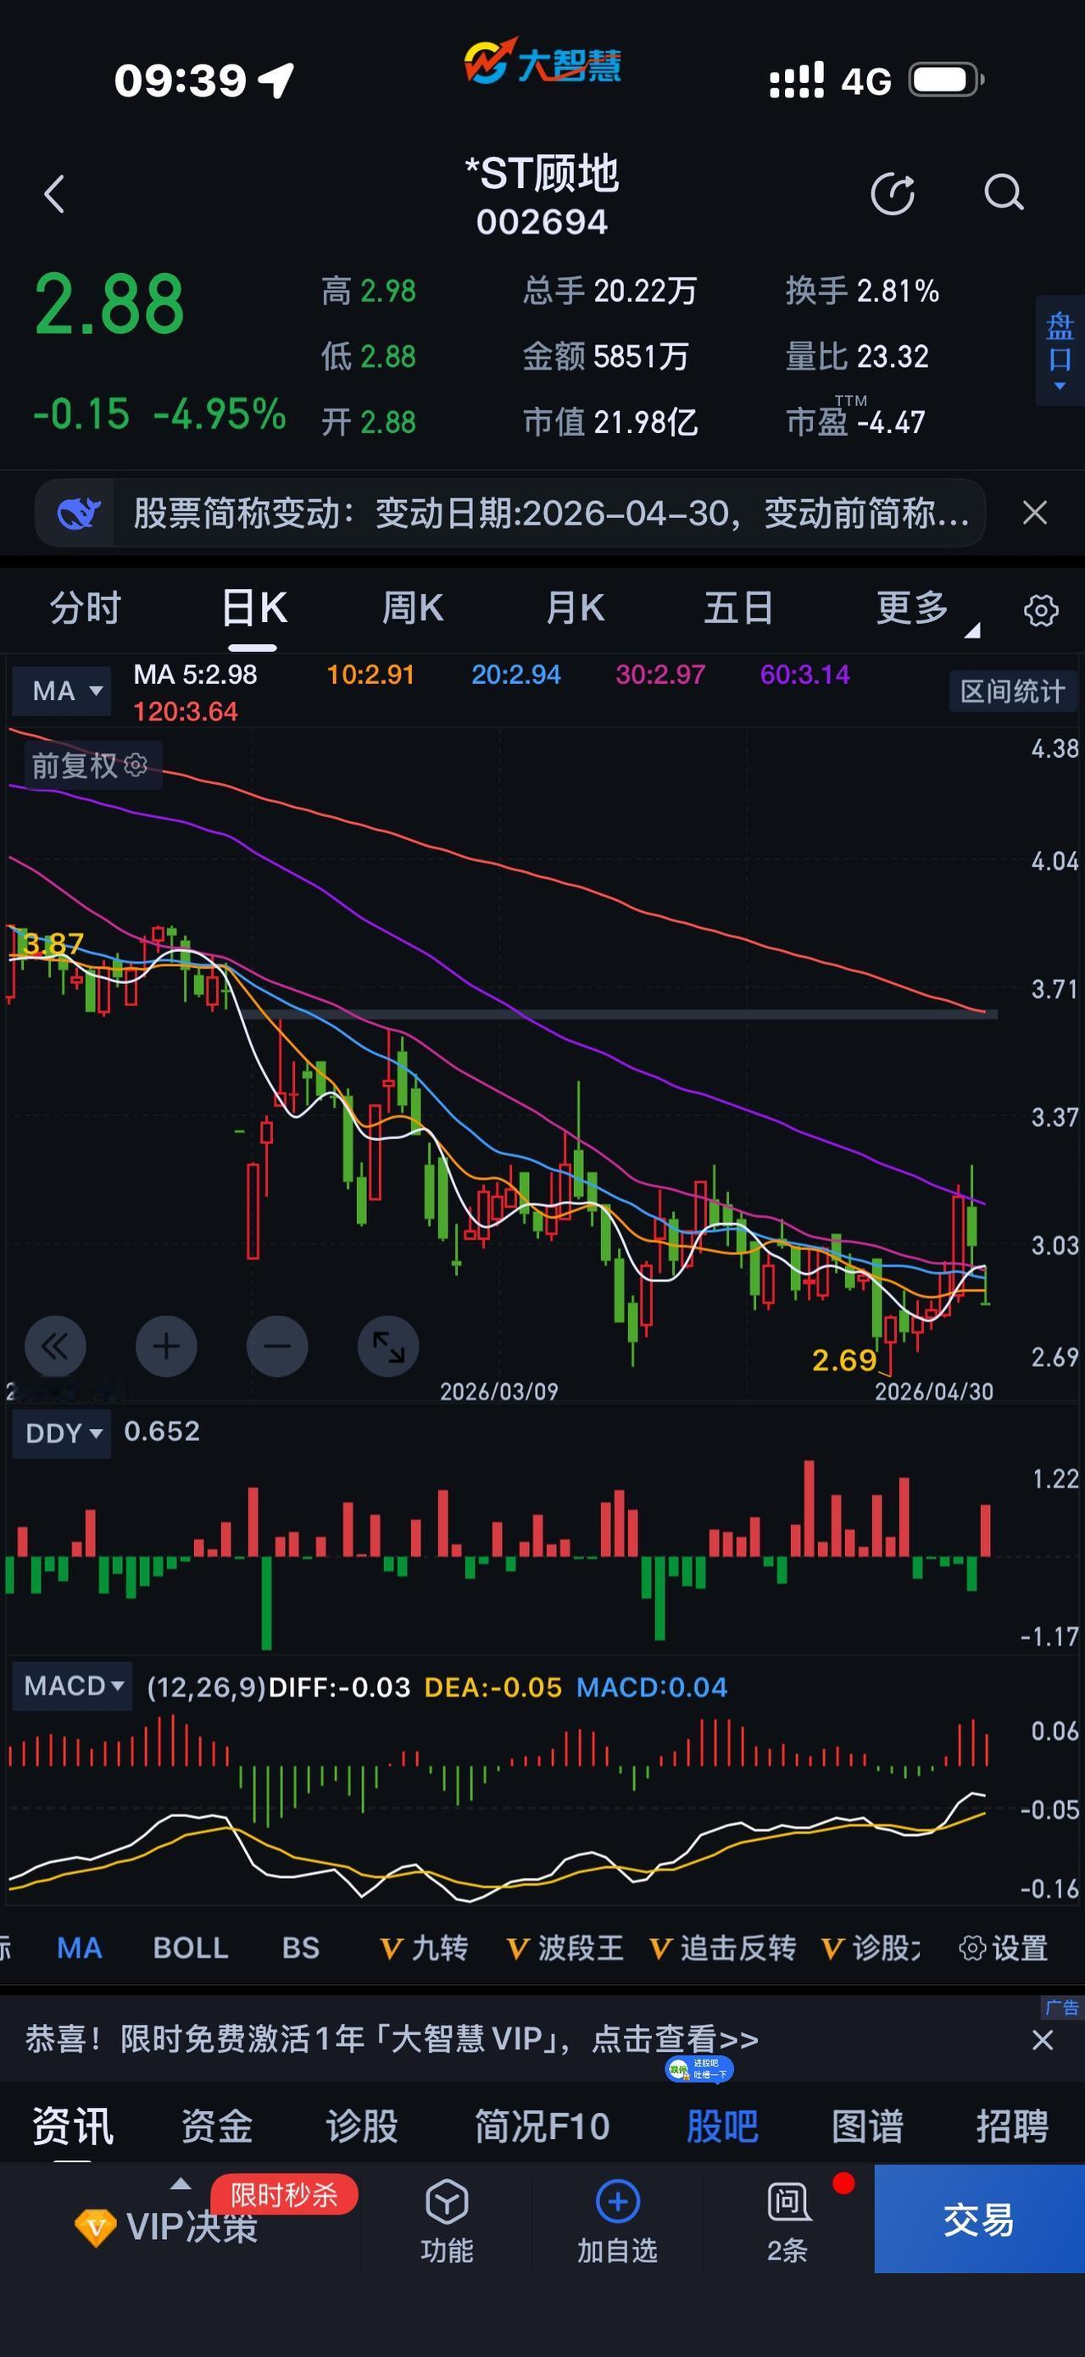Select the BOLL overlay indicator
This screenshot has height=2357, width=1085.
190,1948
